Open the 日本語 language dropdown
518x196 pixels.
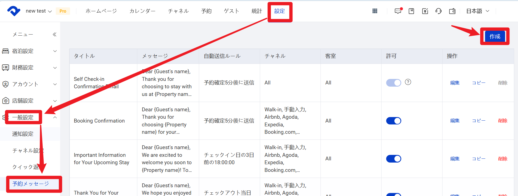pyautogui.click(x=478, y=11)
